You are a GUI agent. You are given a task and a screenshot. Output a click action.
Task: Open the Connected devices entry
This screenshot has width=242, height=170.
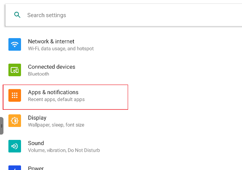click(x=52, y=67)
